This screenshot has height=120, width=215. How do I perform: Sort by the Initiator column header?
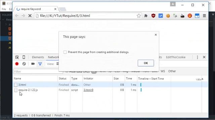click(97, 79)
